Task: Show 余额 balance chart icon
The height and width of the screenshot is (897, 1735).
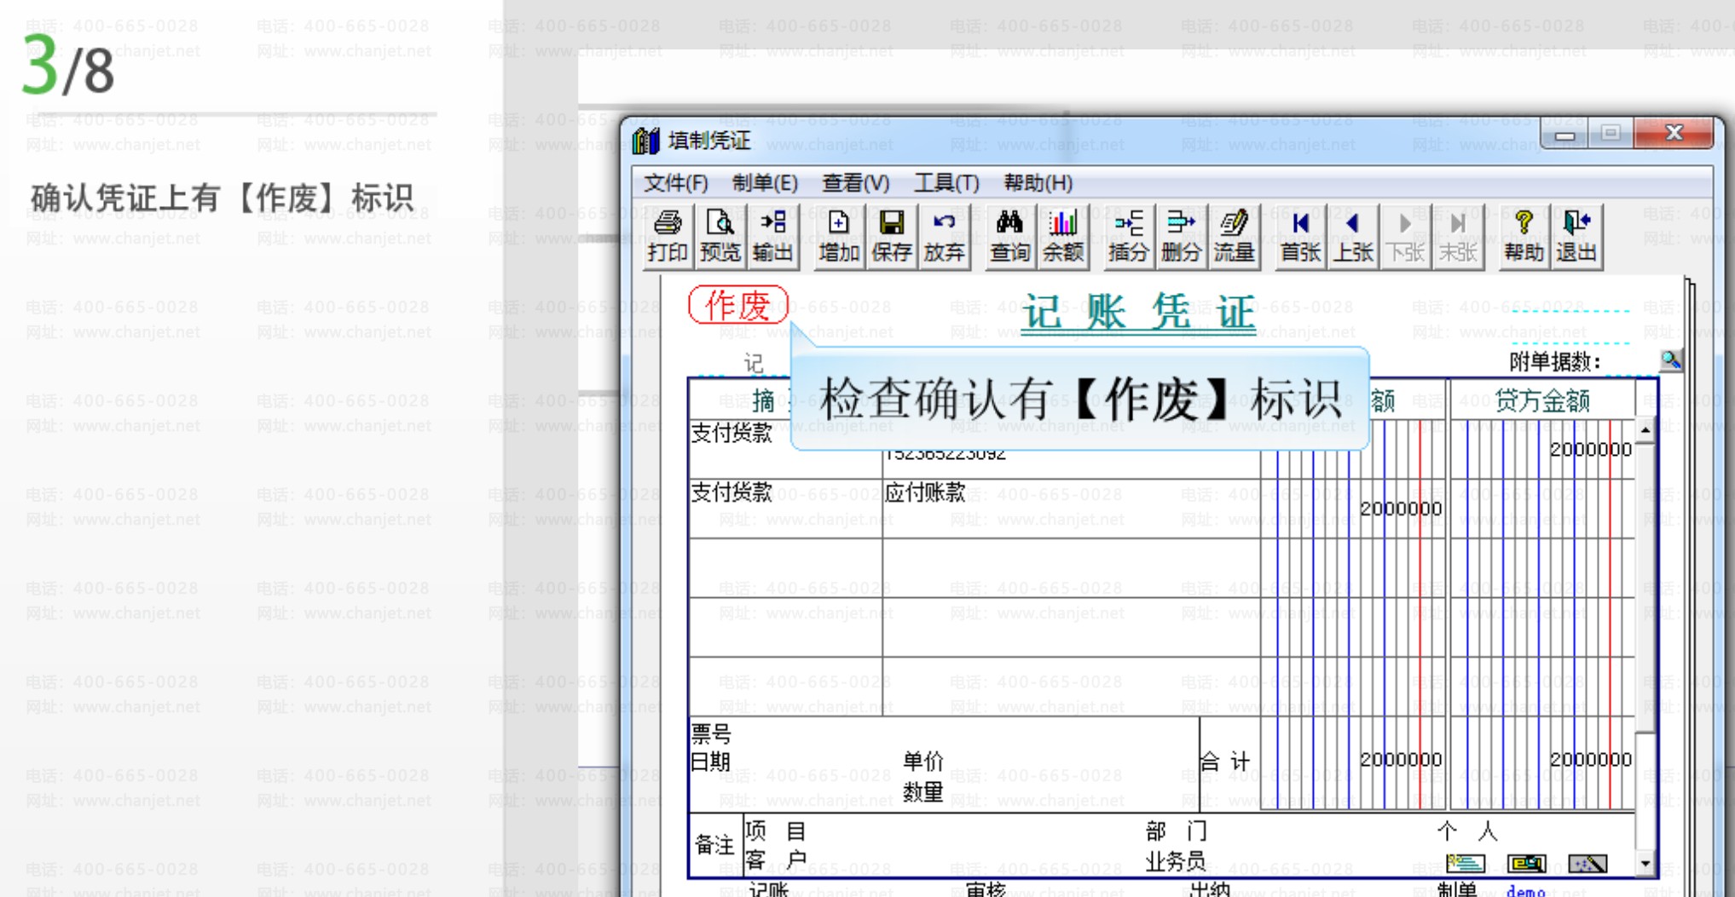Action: [x=1063, y=237]
